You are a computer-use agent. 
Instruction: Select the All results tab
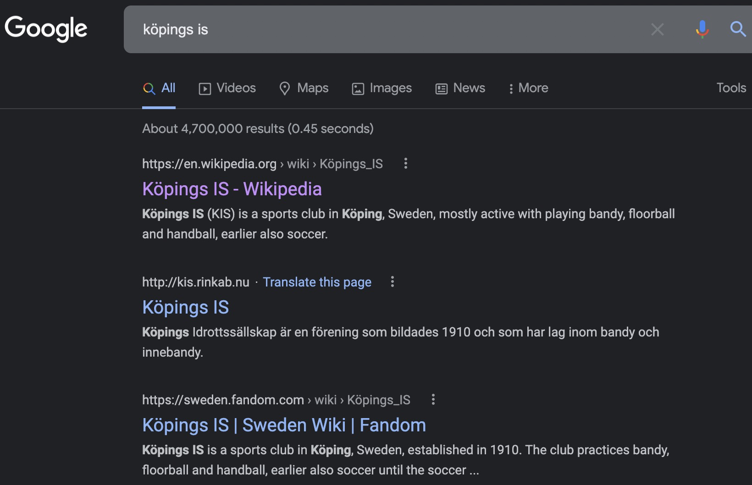pos(159,88)
